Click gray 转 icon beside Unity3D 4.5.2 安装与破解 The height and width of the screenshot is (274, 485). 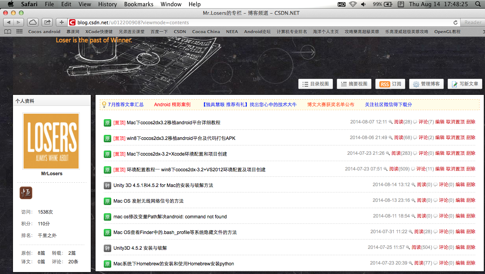[107, 248]
